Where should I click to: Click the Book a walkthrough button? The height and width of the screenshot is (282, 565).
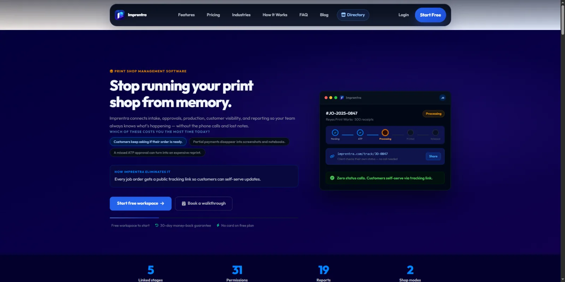[x=204, y=204]
